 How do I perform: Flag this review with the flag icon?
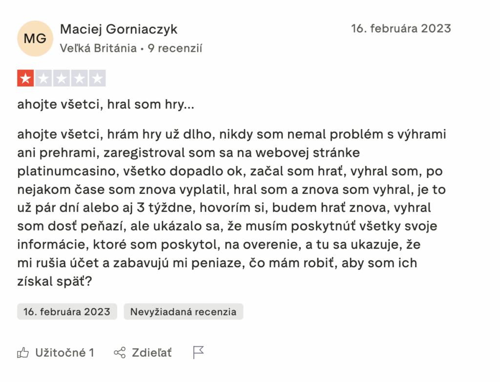click(198, 352)
